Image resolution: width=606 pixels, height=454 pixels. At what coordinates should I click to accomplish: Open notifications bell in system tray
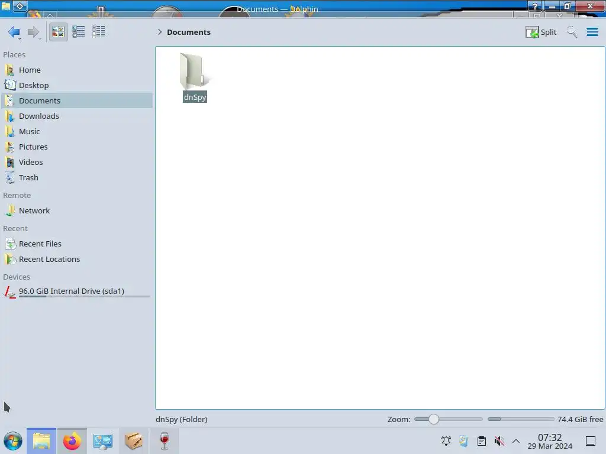click(x=446, y=441)
